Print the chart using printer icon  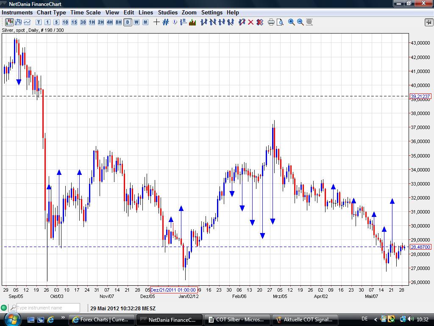pyautogui.click(x=271, y=22)
